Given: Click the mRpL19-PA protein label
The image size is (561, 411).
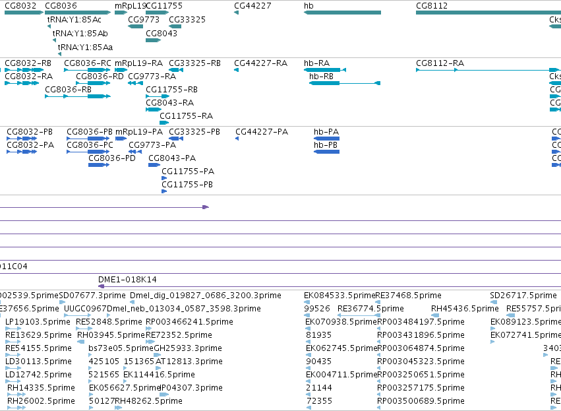Looking at the screenshot, I should pos(139,132).
